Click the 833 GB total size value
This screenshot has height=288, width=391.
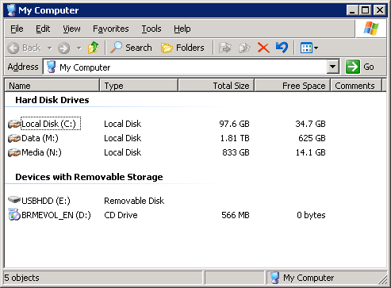(x=236, y=152)
